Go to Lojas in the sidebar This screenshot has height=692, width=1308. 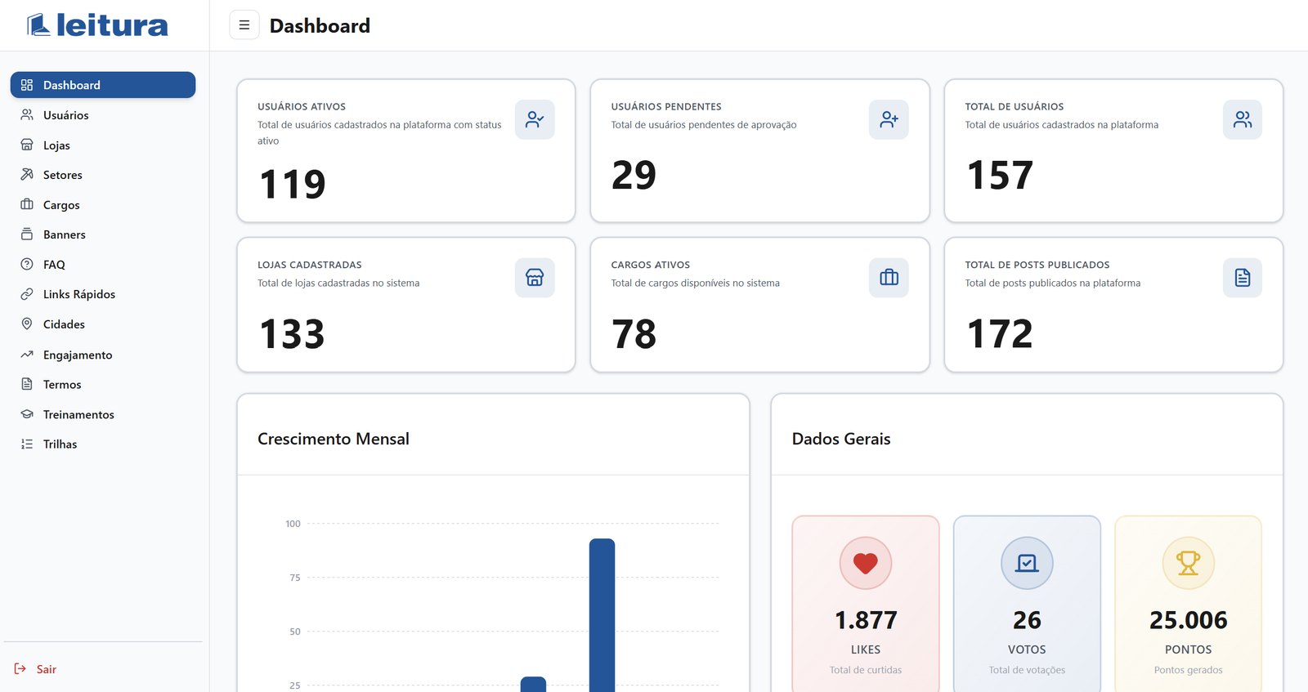(103, 145)
